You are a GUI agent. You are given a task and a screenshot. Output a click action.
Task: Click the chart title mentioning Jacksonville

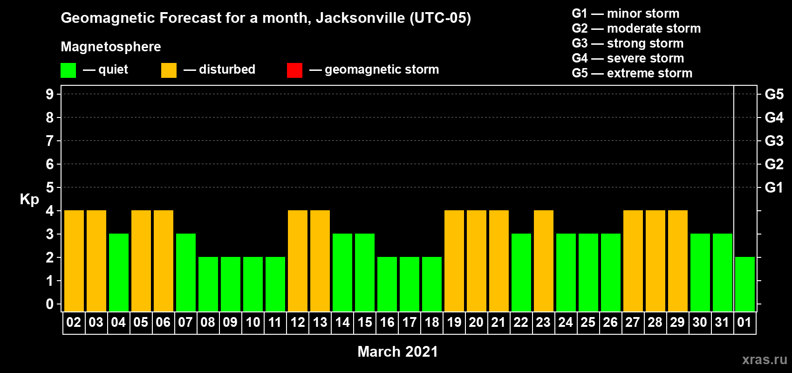point(266,18)
